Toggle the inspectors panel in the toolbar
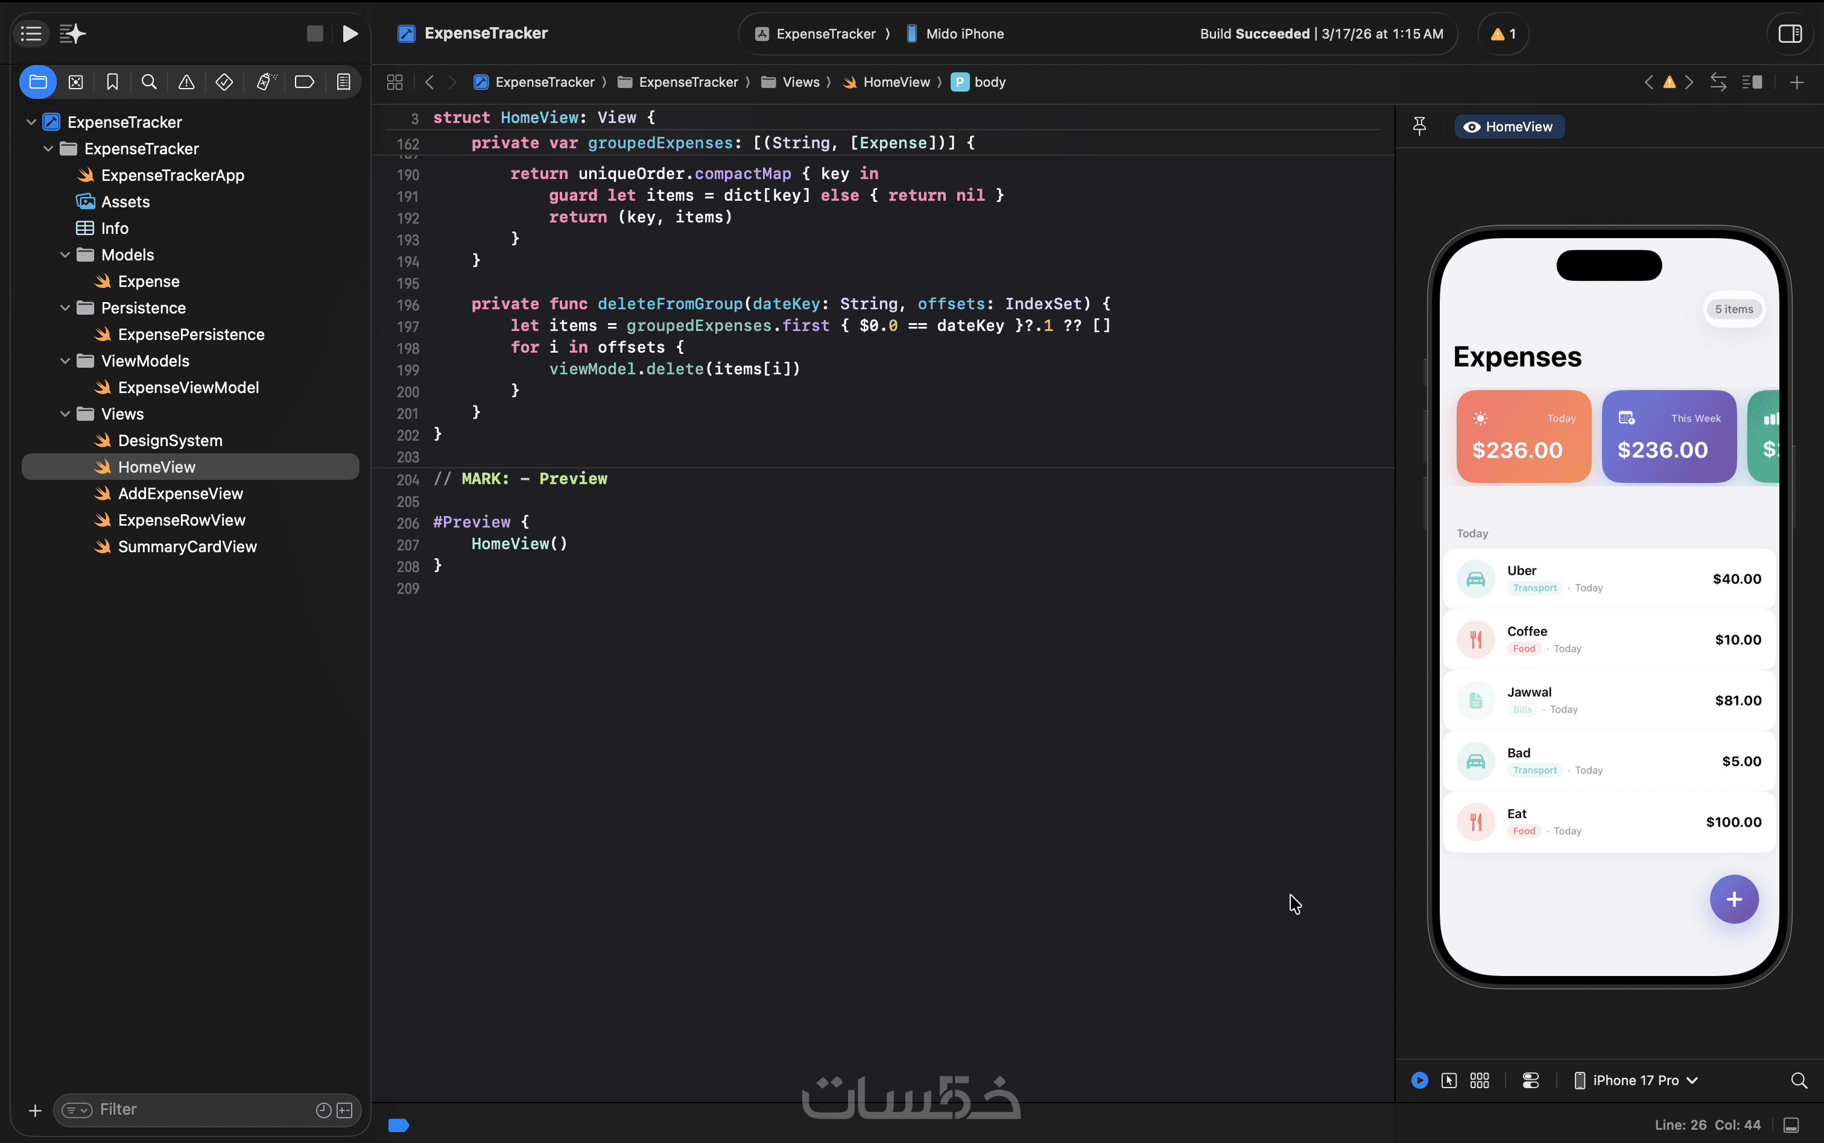Image resolution: width=1824 pixels, height=1143 pixels. tap(1790, 34)
